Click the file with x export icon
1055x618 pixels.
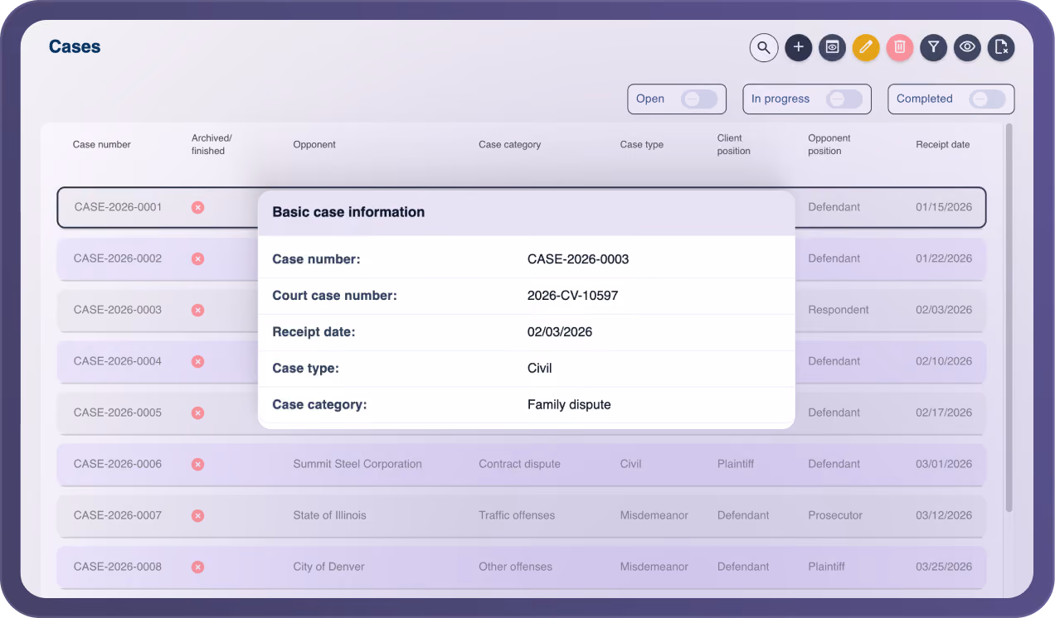1001,47
